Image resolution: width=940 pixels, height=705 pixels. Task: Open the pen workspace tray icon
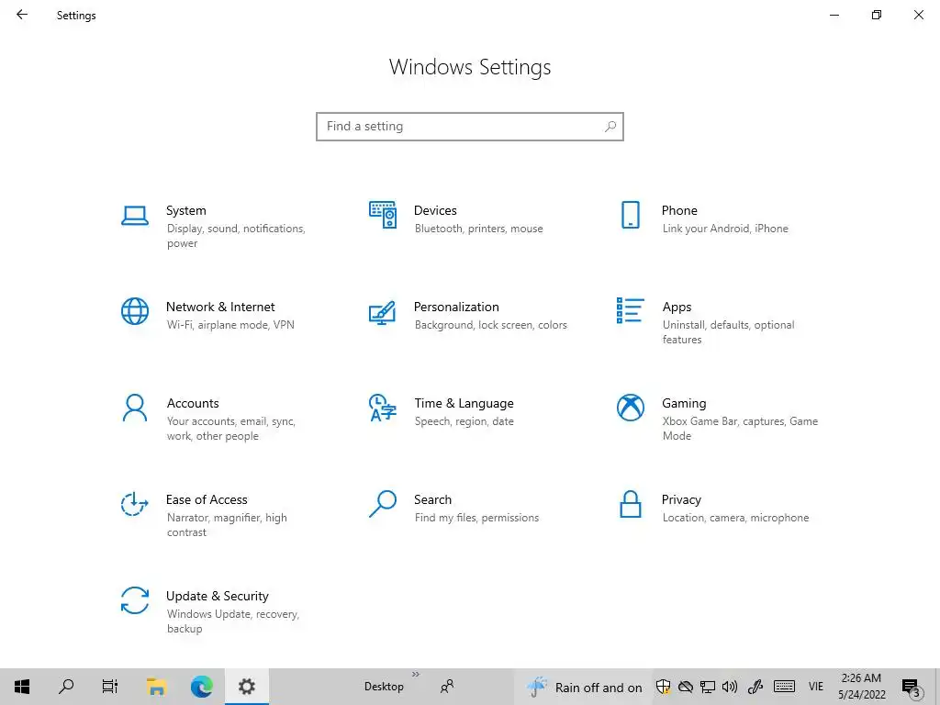coord(755,687)
